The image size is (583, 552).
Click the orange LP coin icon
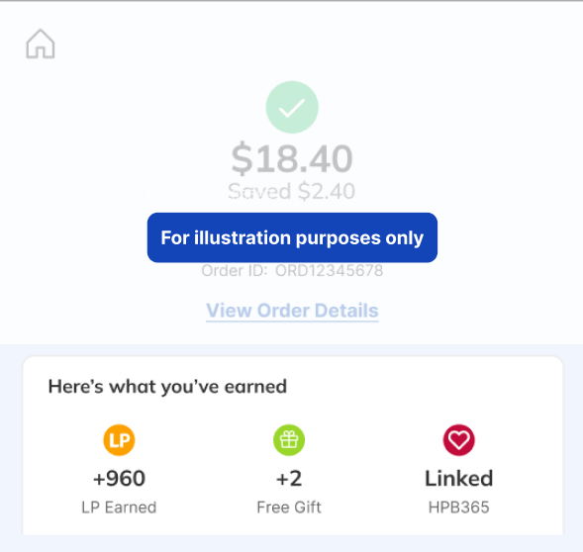(x=119, y=440)
